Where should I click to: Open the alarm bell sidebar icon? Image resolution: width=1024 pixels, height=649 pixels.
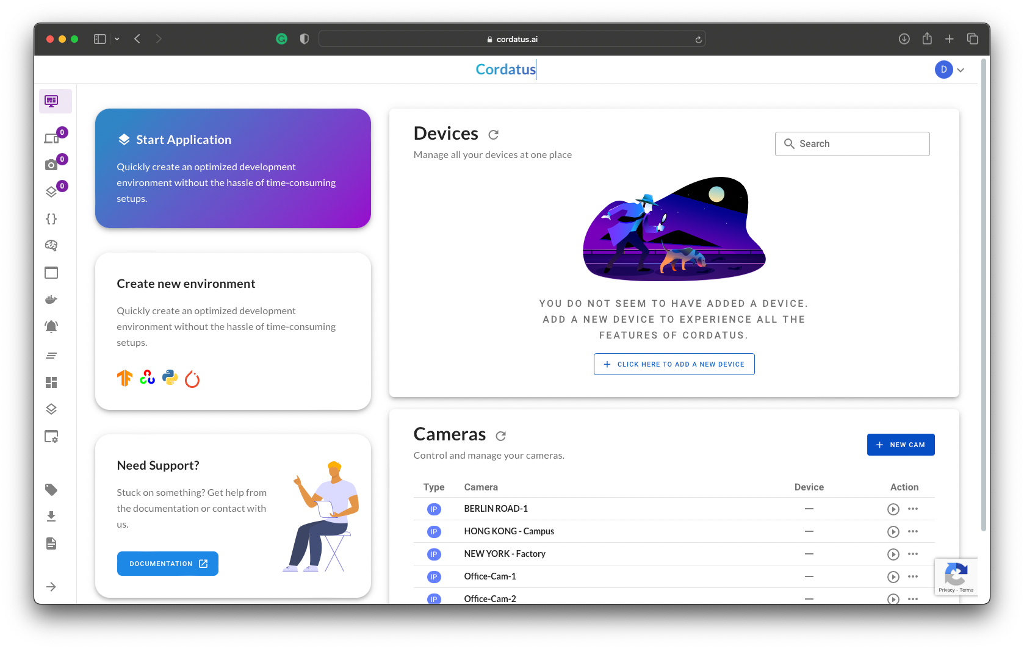pyautogui.click(x=51, y=326)
